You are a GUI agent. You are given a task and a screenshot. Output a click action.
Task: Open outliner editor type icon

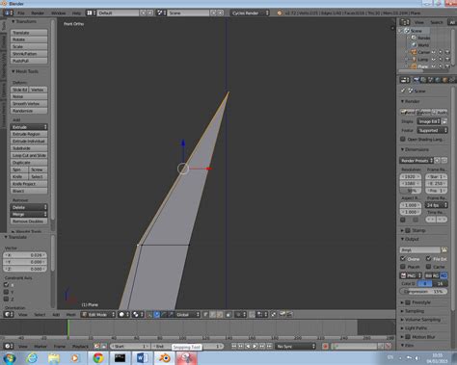[x=404, y=22]
